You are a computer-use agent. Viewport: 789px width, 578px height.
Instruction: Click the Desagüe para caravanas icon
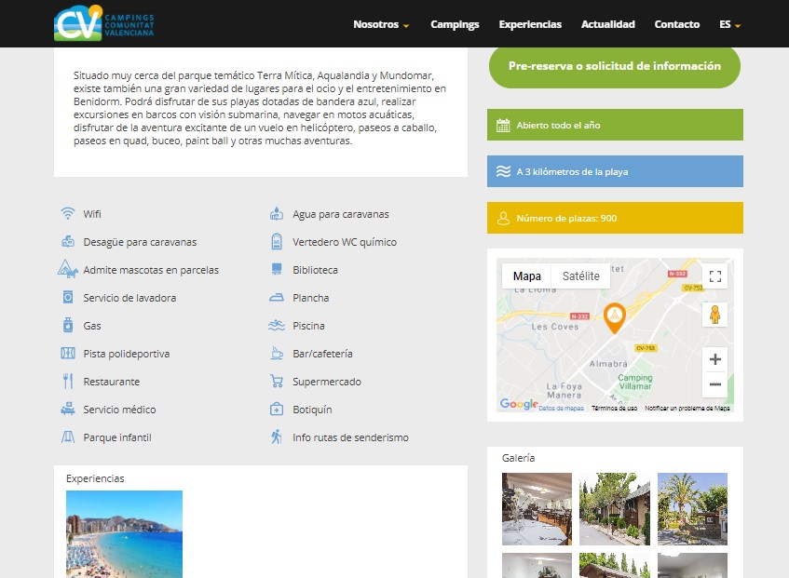point(67,242)
